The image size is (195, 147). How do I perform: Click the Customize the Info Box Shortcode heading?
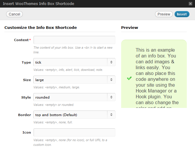pyautogui.click(x=41, y=28)
